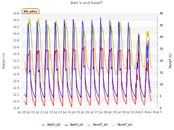174x130 pixels.
Task: Click the 12.8 tick on battery axis
Action: point(16,74)
